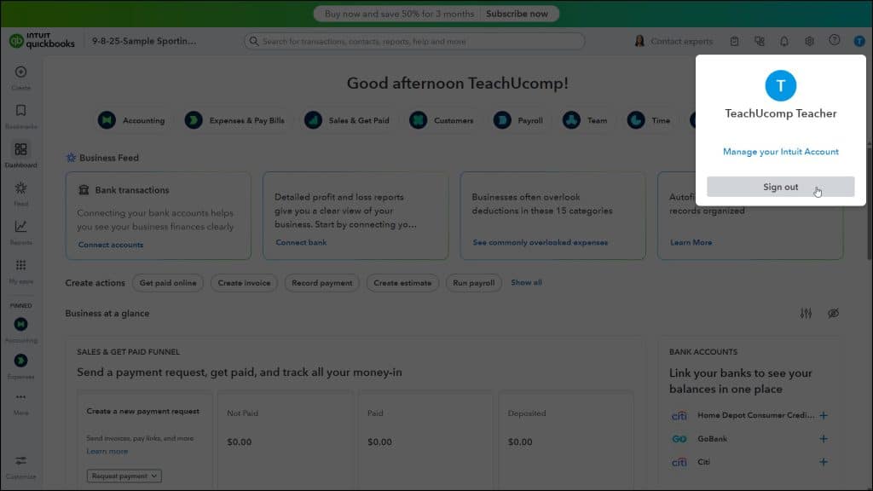Open notifications via the bell icon

(784, 40)
